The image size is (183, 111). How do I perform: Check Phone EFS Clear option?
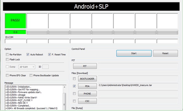[7, 75]
